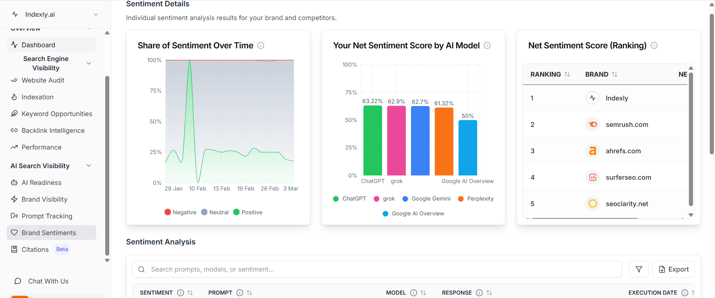The width and height of the screenshot is (715, 298).
Task: Click info icon next to AI Model title
Action: tap(487, 45)
